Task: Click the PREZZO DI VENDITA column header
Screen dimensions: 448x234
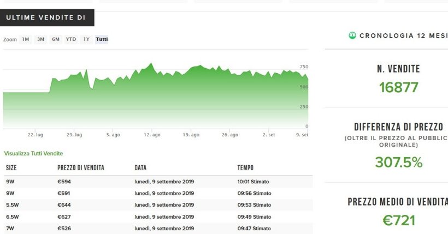Action: tap(81, 167)
